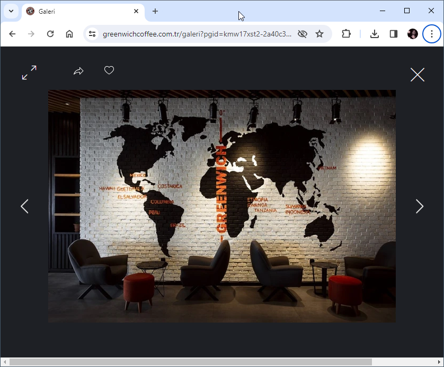Like the photo with heart icon
The image size is (444, 367).
point(109,70)
